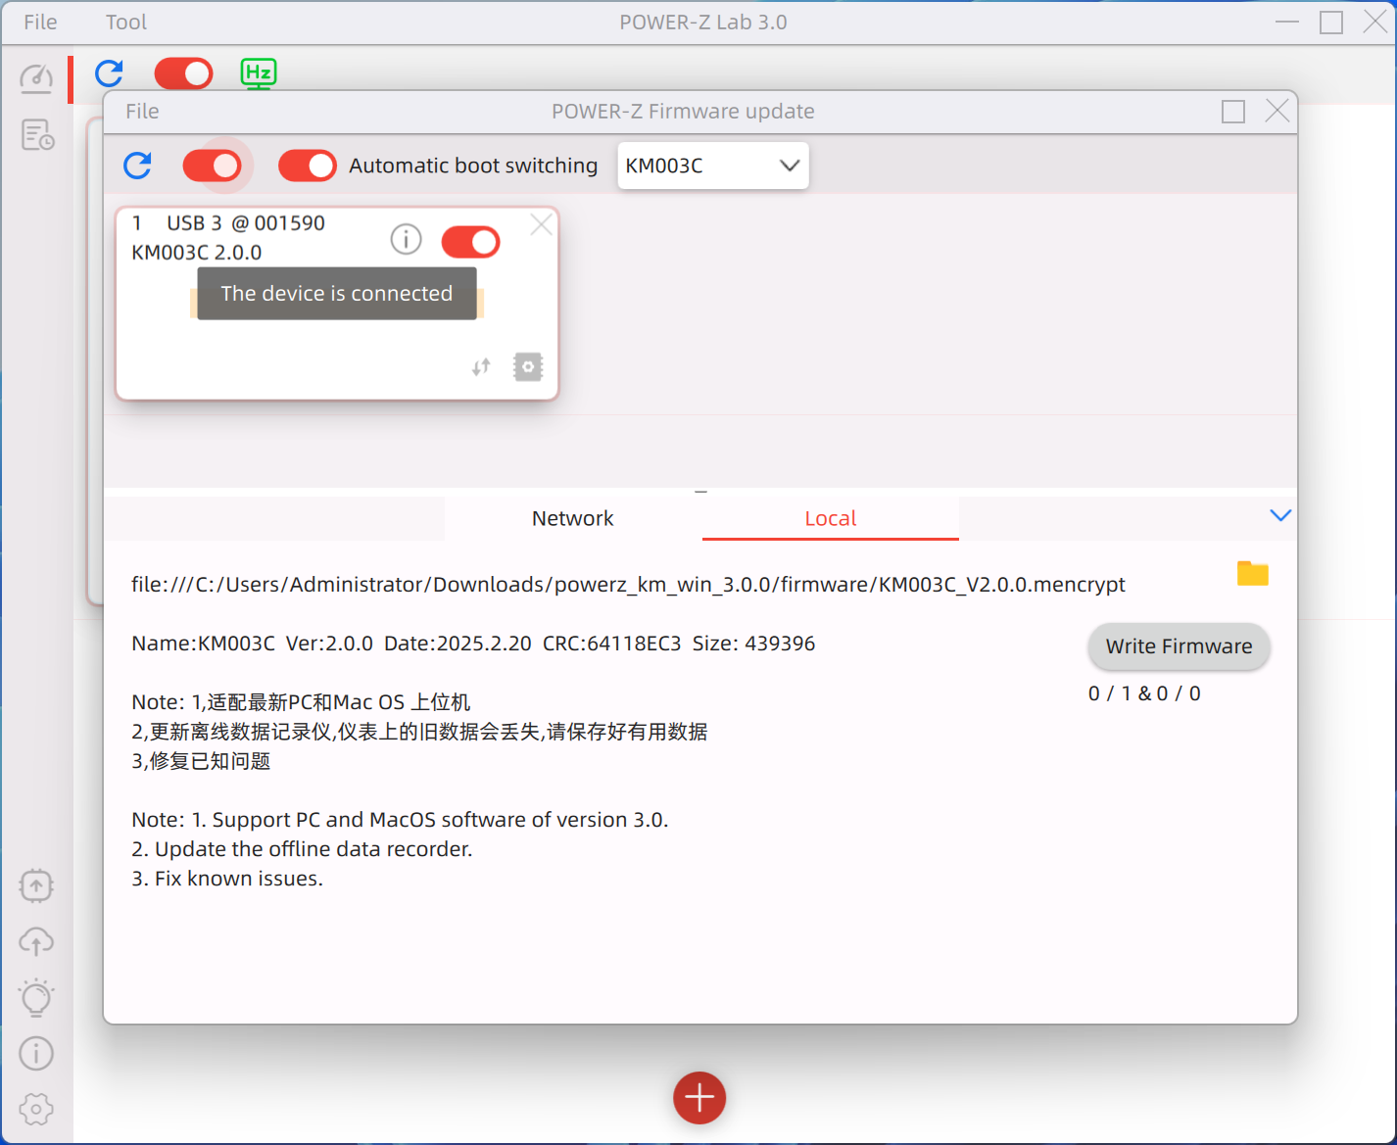Screen dimensions: 1397x1145
Task: Click the cloud upload icon in the sidebar
Action: click(36, 941)
